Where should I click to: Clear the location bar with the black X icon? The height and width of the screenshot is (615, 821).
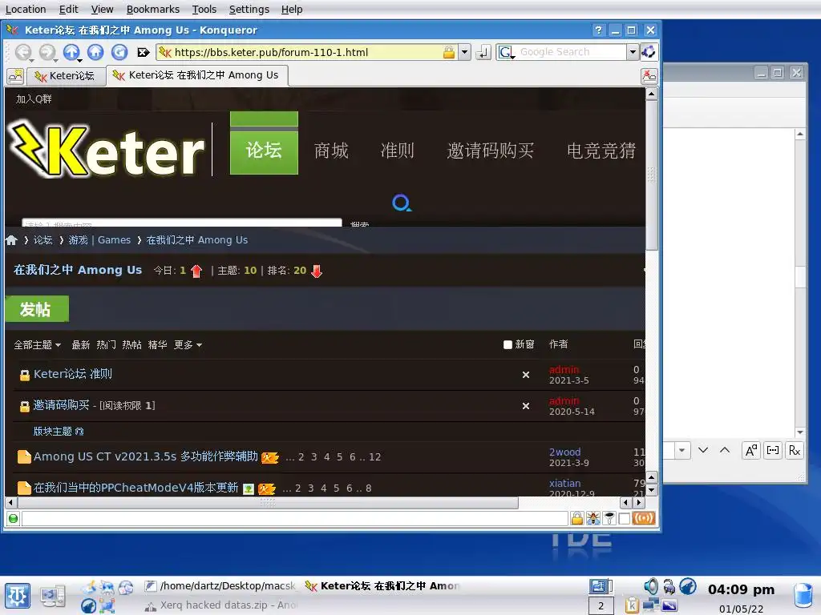pyautogui.click(x=143, y=52)
